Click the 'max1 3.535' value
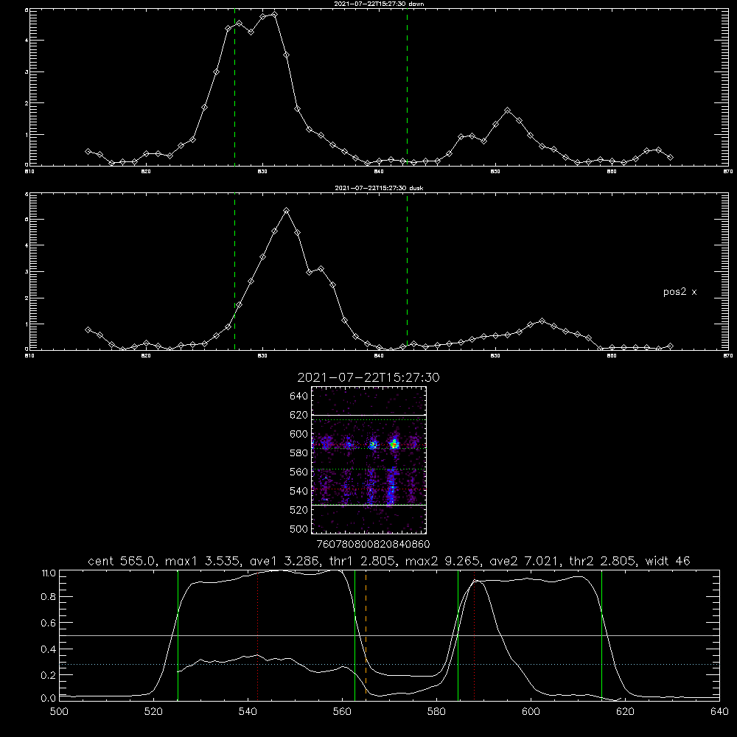Viewport: 737px width, 737px height. pyautogui.click(x=204, y=561)
